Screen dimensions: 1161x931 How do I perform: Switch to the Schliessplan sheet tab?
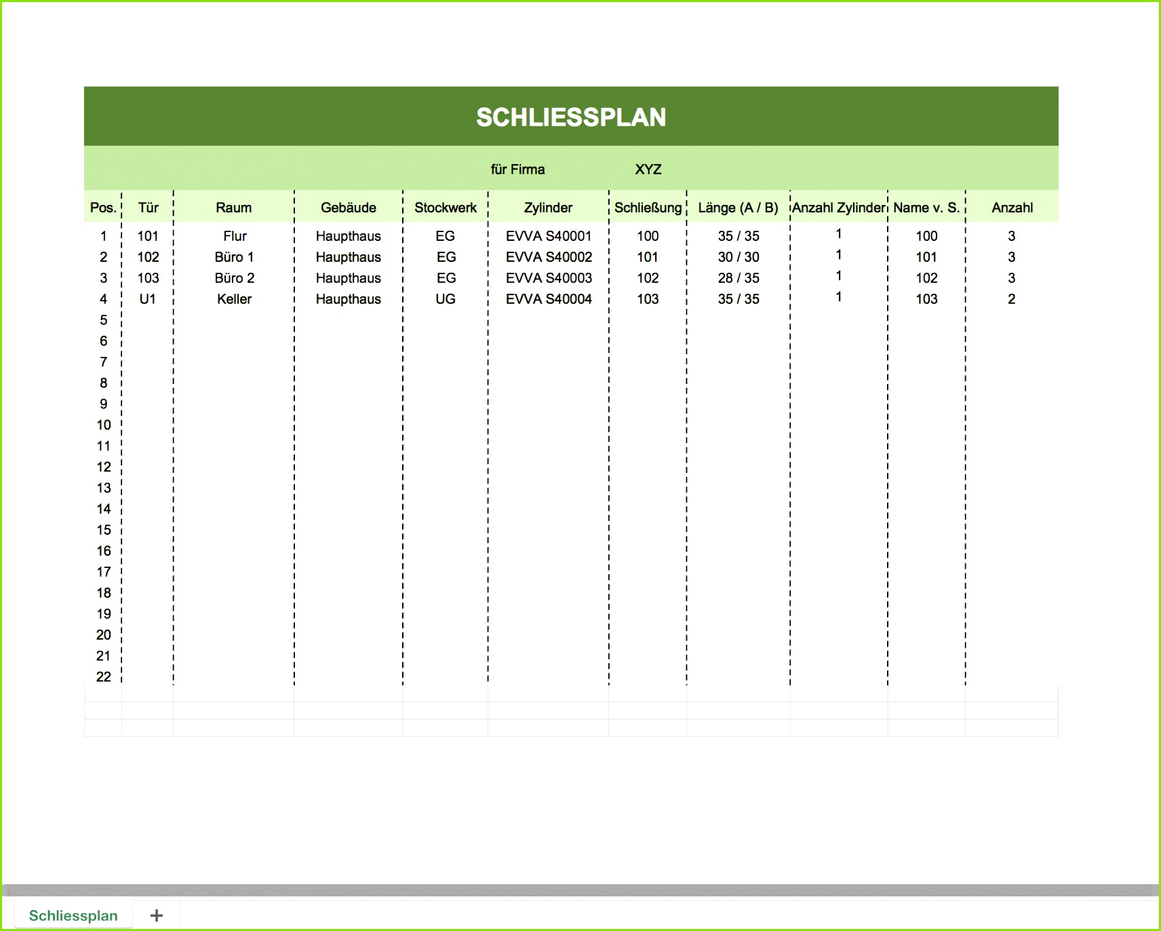73,915
